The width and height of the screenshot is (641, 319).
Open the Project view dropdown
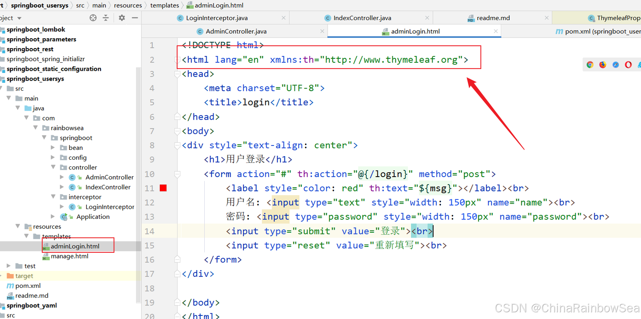point(19,18)
